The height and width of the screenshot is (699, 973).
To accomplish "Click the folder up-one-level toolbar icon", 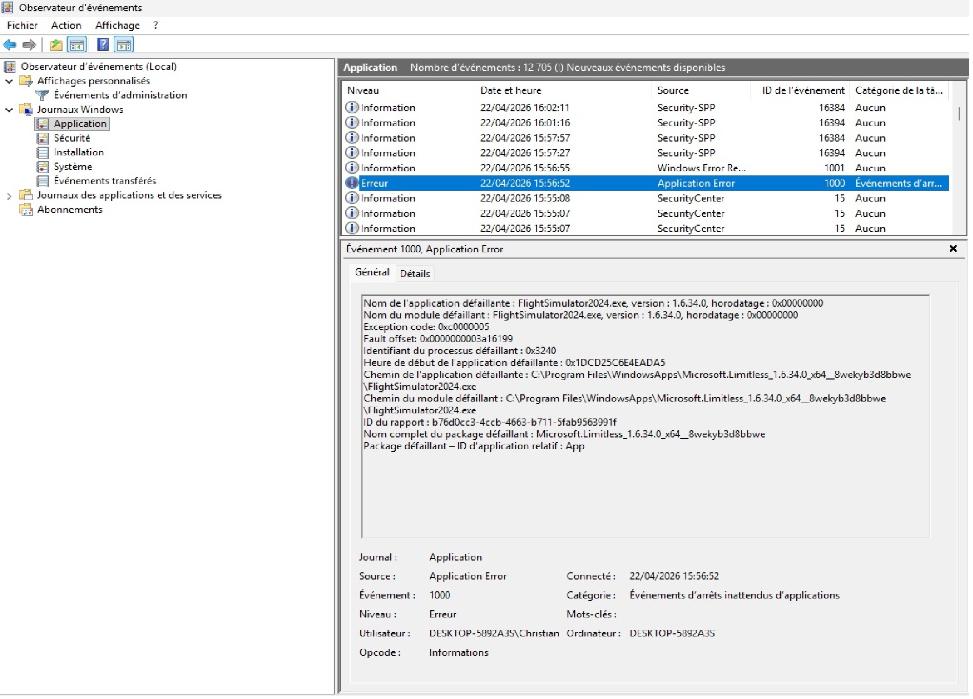I will coord(56,45).
